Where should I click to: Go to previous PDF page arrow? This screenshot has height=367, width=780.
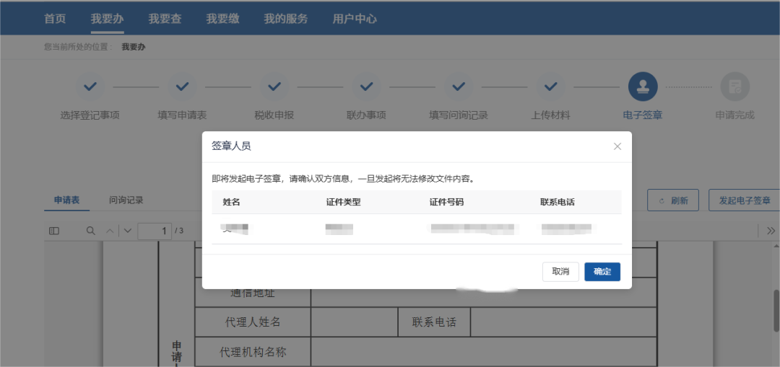click(x=110, y=231)
